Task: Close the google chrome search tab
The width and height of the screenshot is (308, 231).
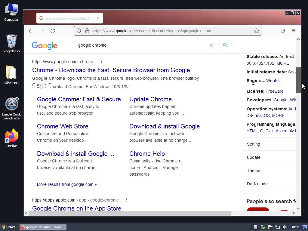Action: tap(98, 18)
